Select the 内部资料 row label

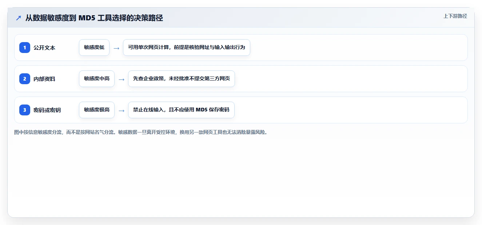click(x=44, y=79)
